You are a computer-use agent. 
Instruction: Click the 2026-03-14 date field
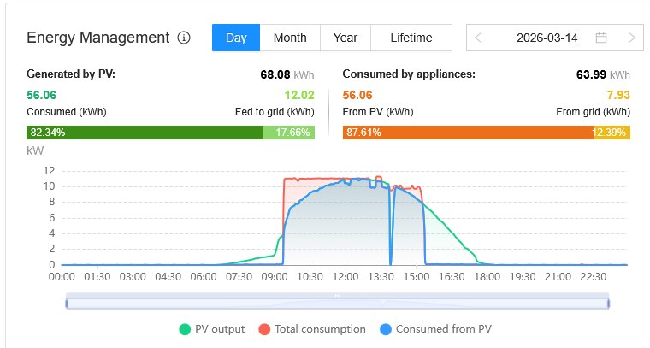pos(547,38)
